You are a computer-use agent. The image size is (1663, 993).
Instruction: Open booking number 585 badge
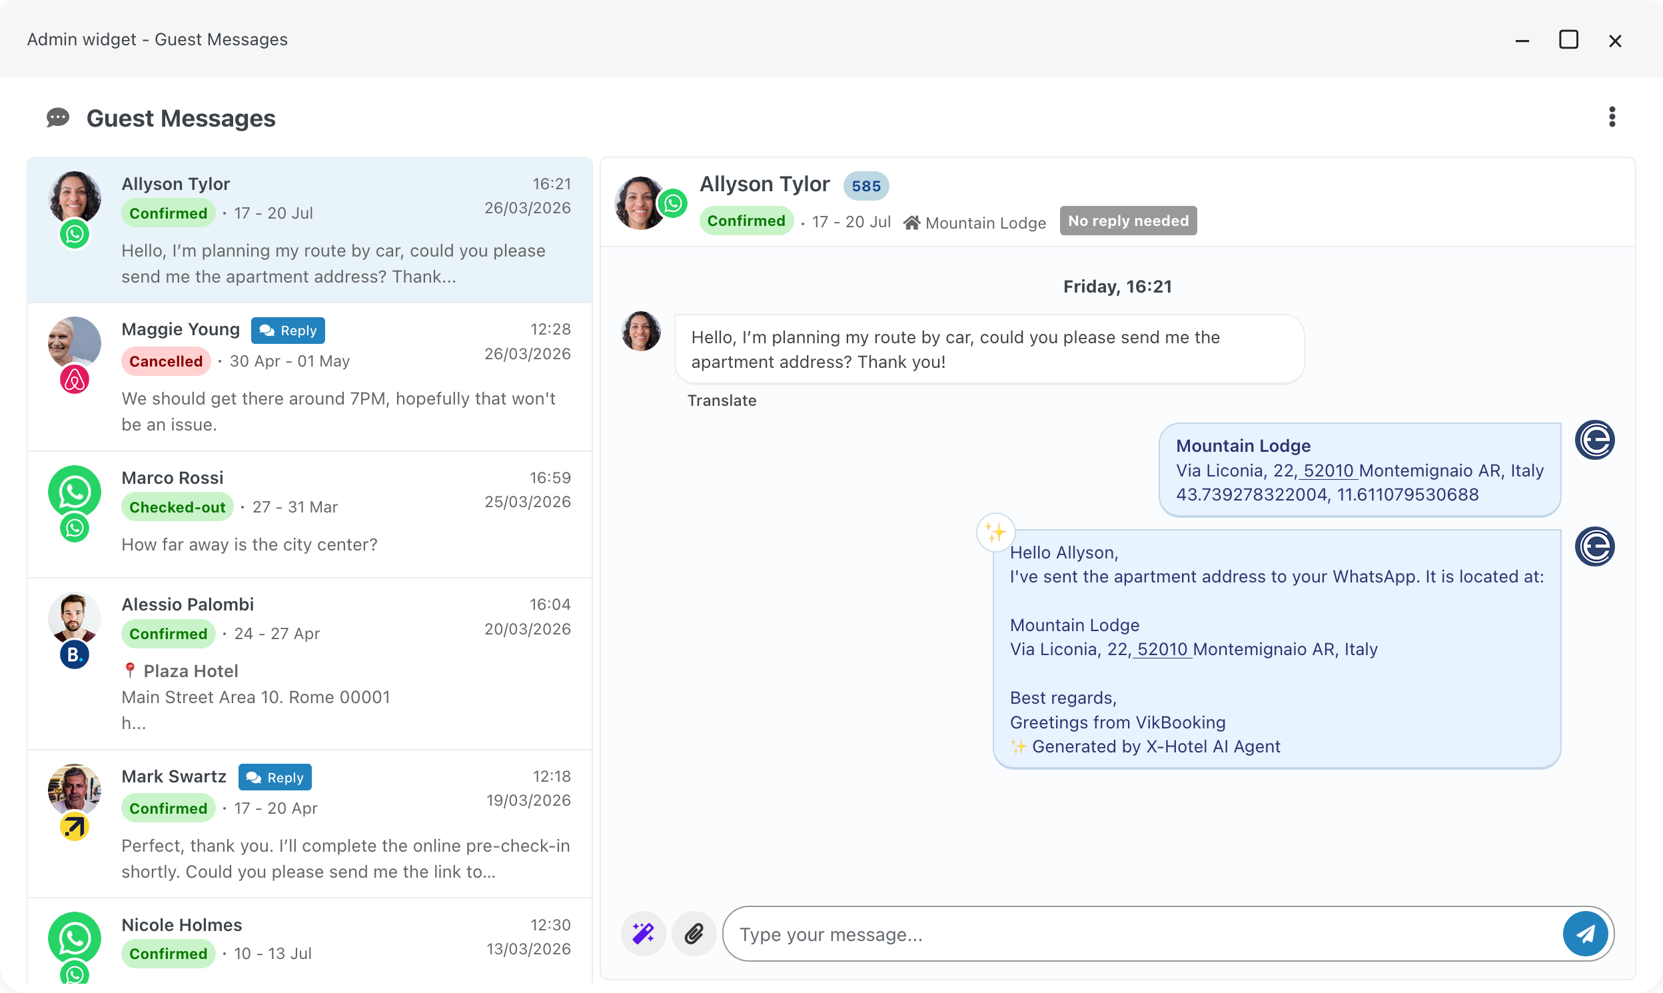865,186
